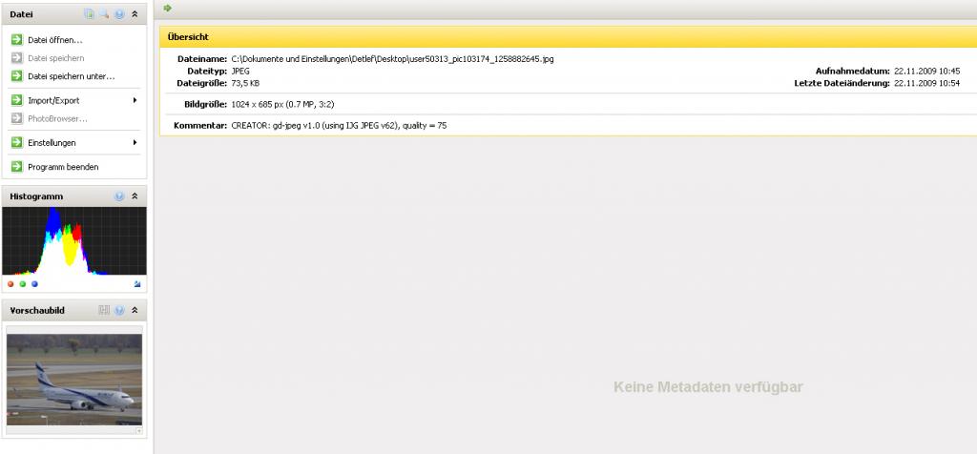Open the Einstellungen menu entry
977x454 pixels.
point(52,143)
